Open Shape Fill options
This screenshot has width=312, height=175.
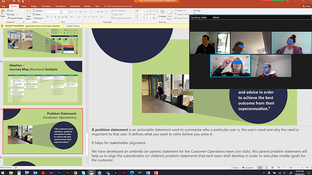pos(180,10)
